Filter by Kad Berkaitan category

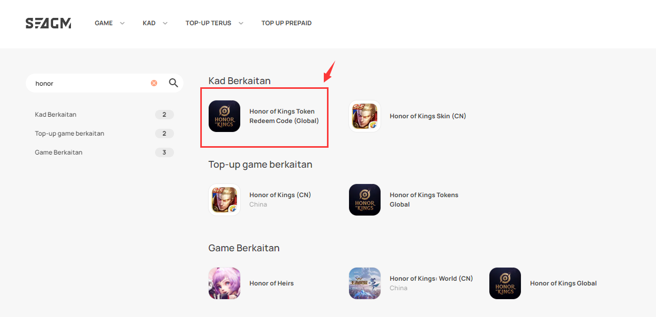pos(104,115)
